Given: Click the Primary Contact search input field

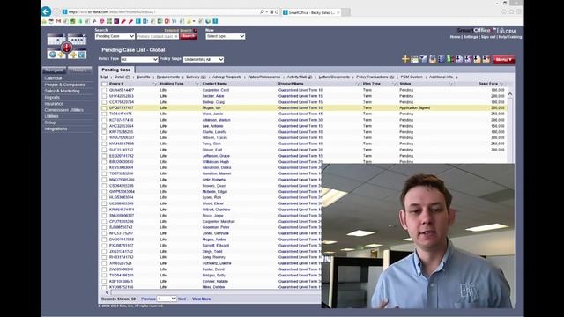Looking at the screenshot, I should click(x=157, y=36).
